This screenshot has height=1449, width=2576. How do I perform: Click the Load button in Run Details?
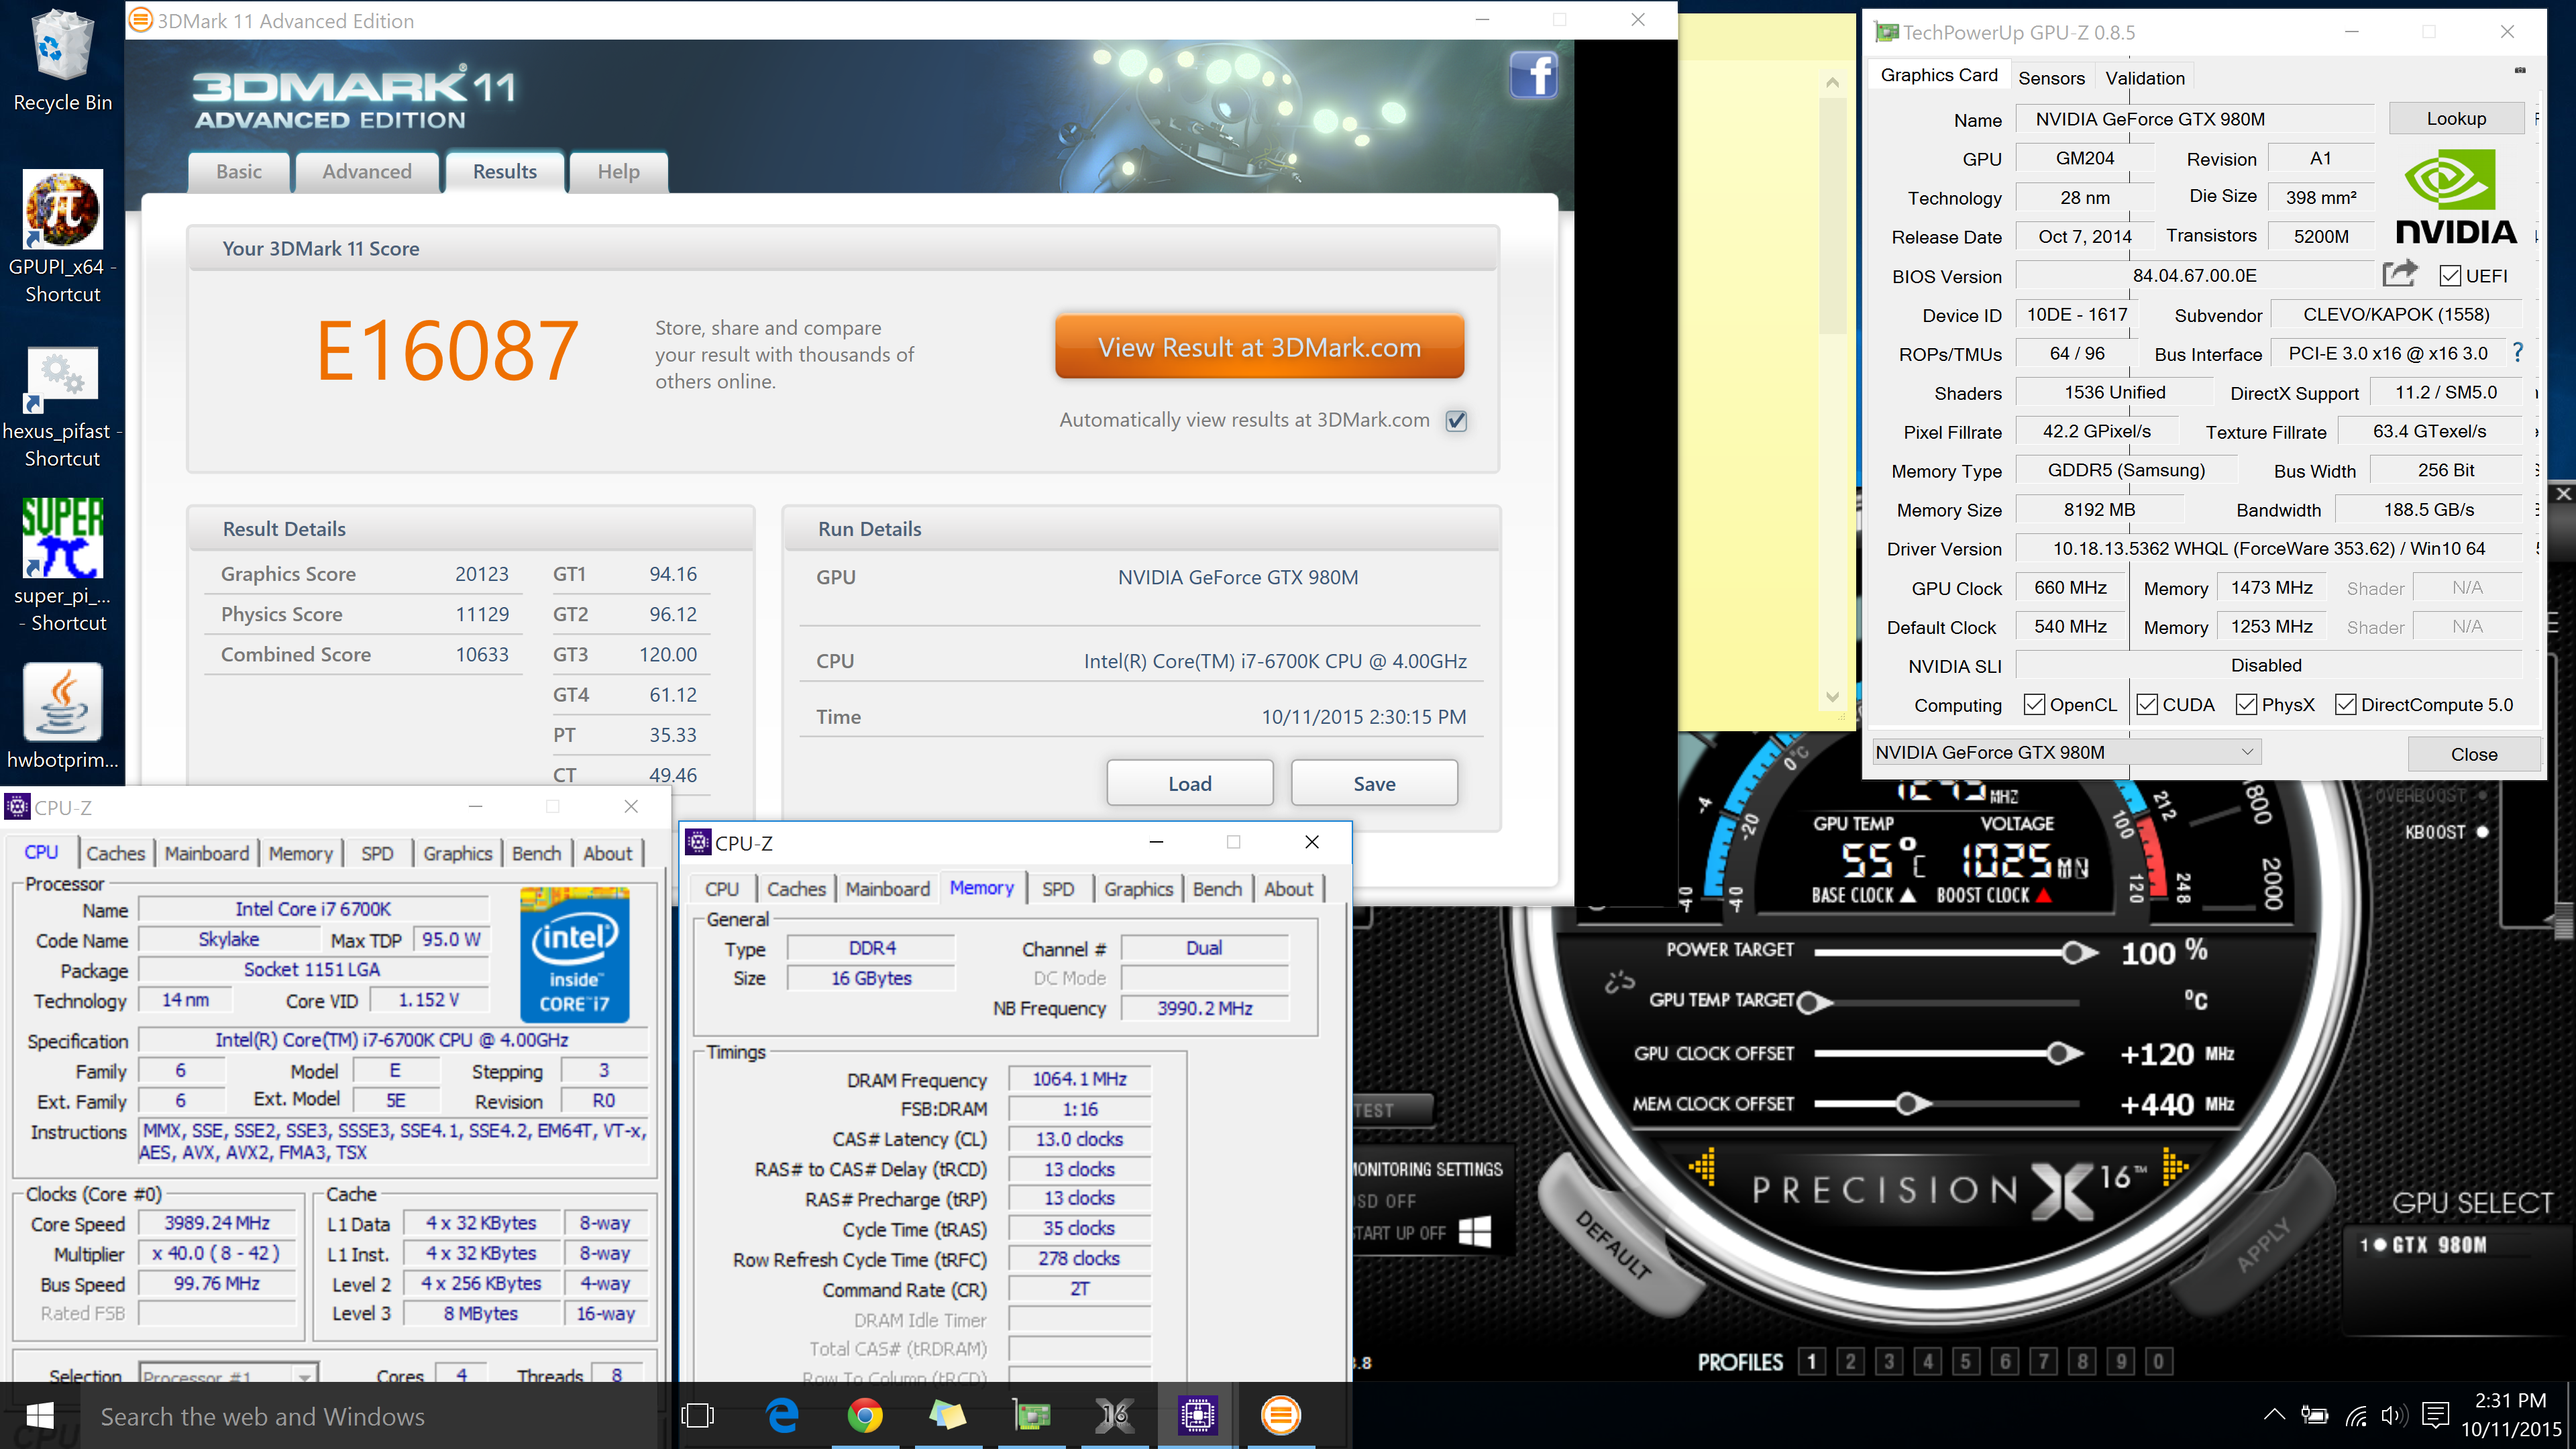click(x=1190, y=783)
